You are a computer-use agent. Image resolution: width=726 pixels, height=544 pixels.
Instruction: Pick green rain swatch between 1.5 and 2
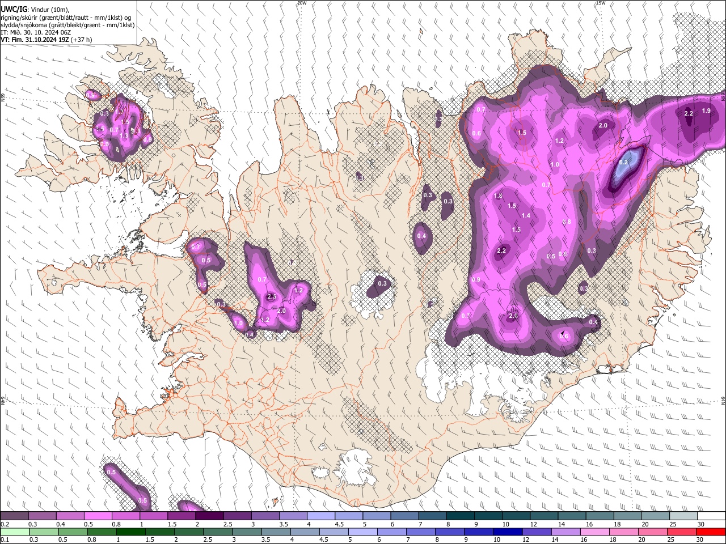point(159,532)
